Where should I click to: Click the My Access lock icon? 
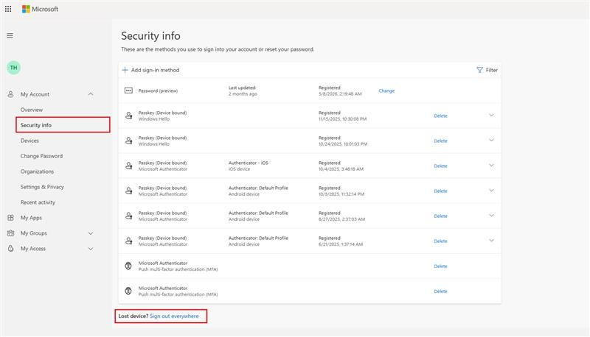click(10, 249)
